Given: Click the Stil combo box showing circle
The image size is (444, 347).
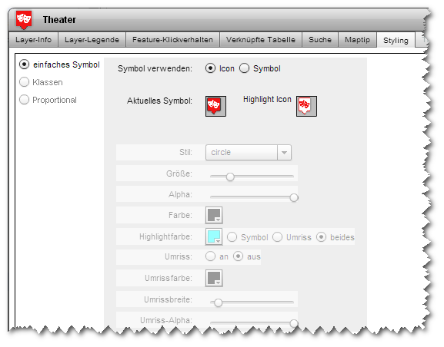Looking at the screenshot, I should coord(249,153).
